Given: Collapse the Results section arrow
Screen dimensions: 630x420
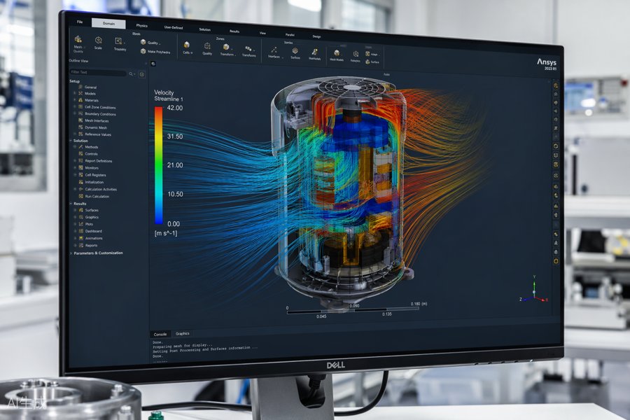Looking at the screenshot, I should pos(71,204).
